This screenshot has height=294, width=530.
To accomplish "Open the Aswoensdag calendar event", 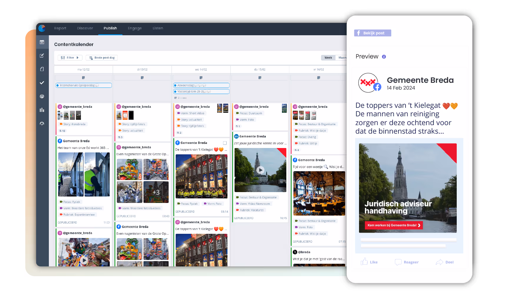I will 201,85.
